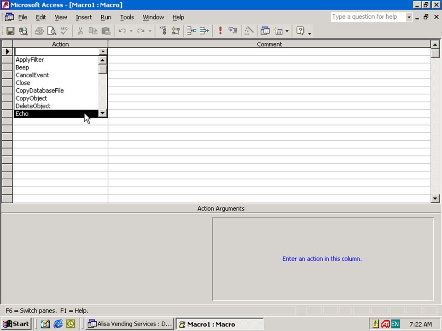Click the ATI icon in system tray
Viewport: 442px width, 331px height.
[385, 324]
